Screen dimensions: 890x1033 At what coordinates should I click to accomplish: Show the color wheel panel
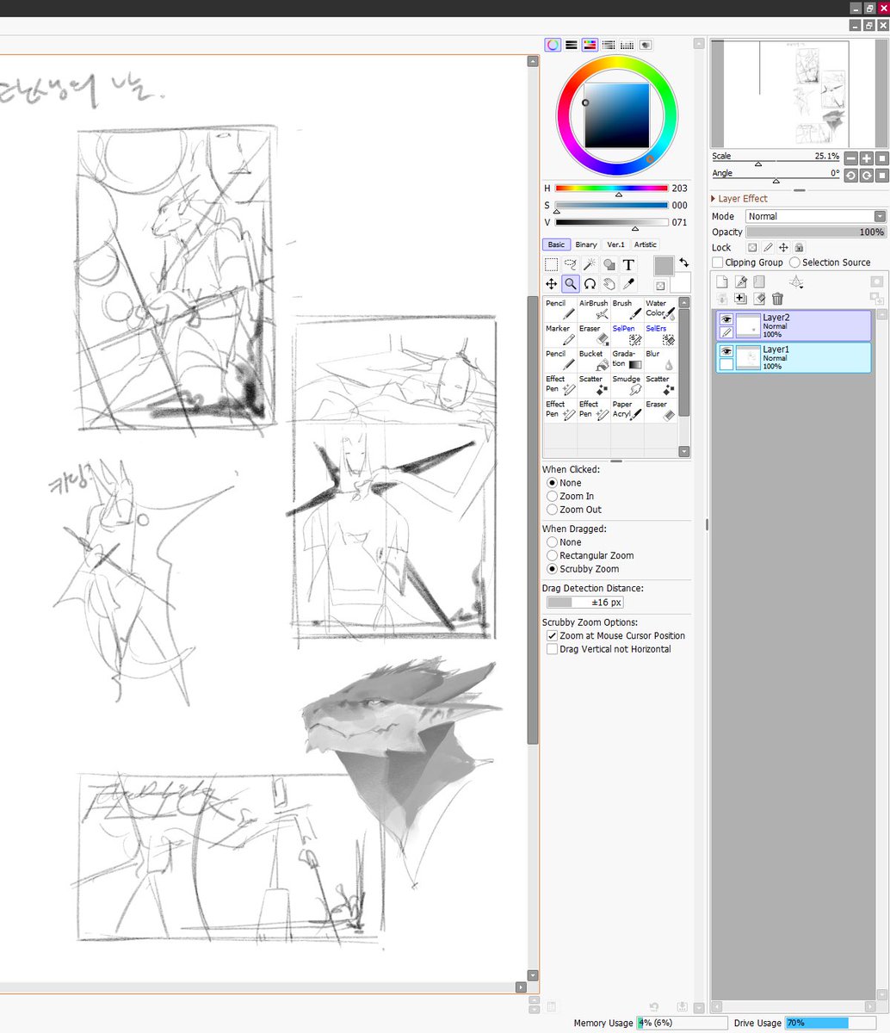(x=553, y=45)
